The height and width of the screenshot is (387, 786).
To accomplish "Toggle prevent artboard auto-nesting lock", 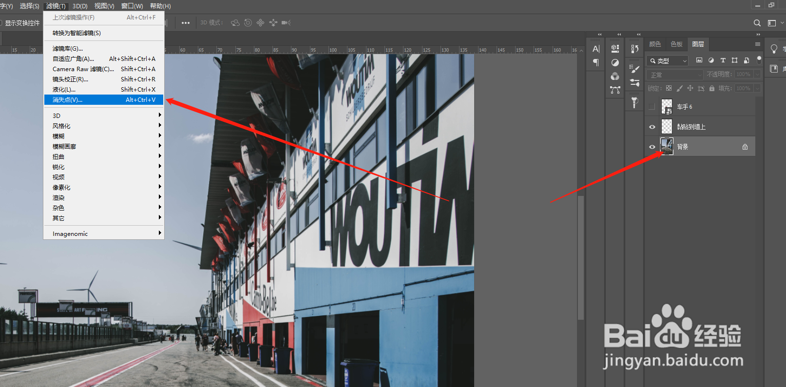I will pyautogui.click(x=701, y=88).
